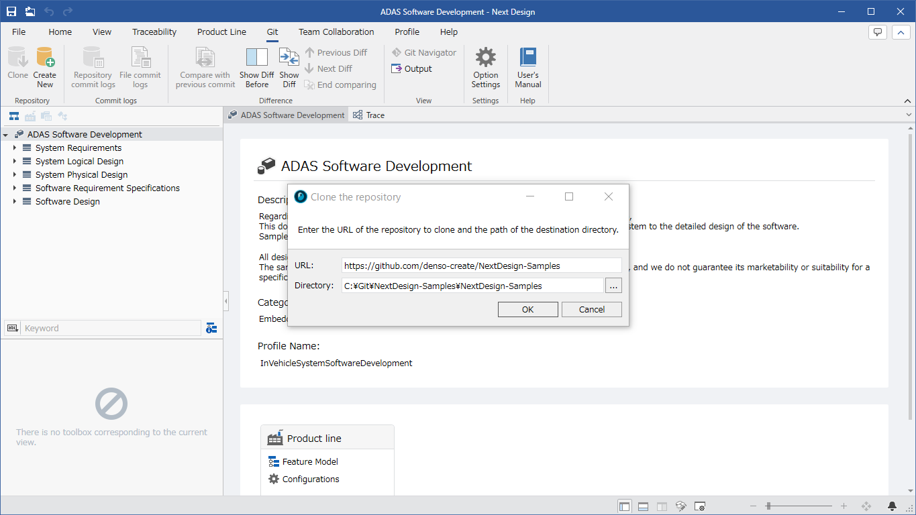Switch to Team Collaboration ribbon tab
Image resolution: width=916 pixels, height=515 pixels.
pos(336,32)
